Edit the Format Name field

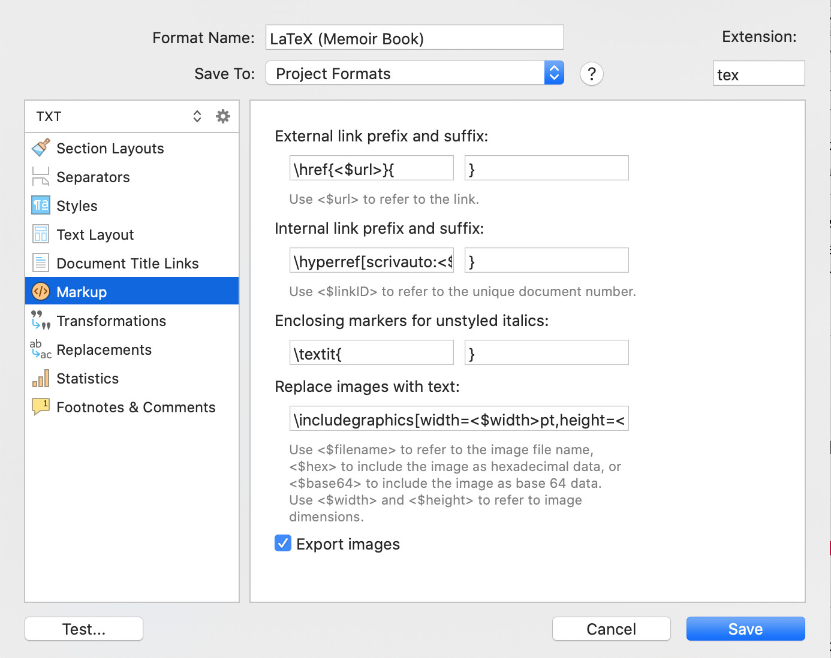pos(414,37)
